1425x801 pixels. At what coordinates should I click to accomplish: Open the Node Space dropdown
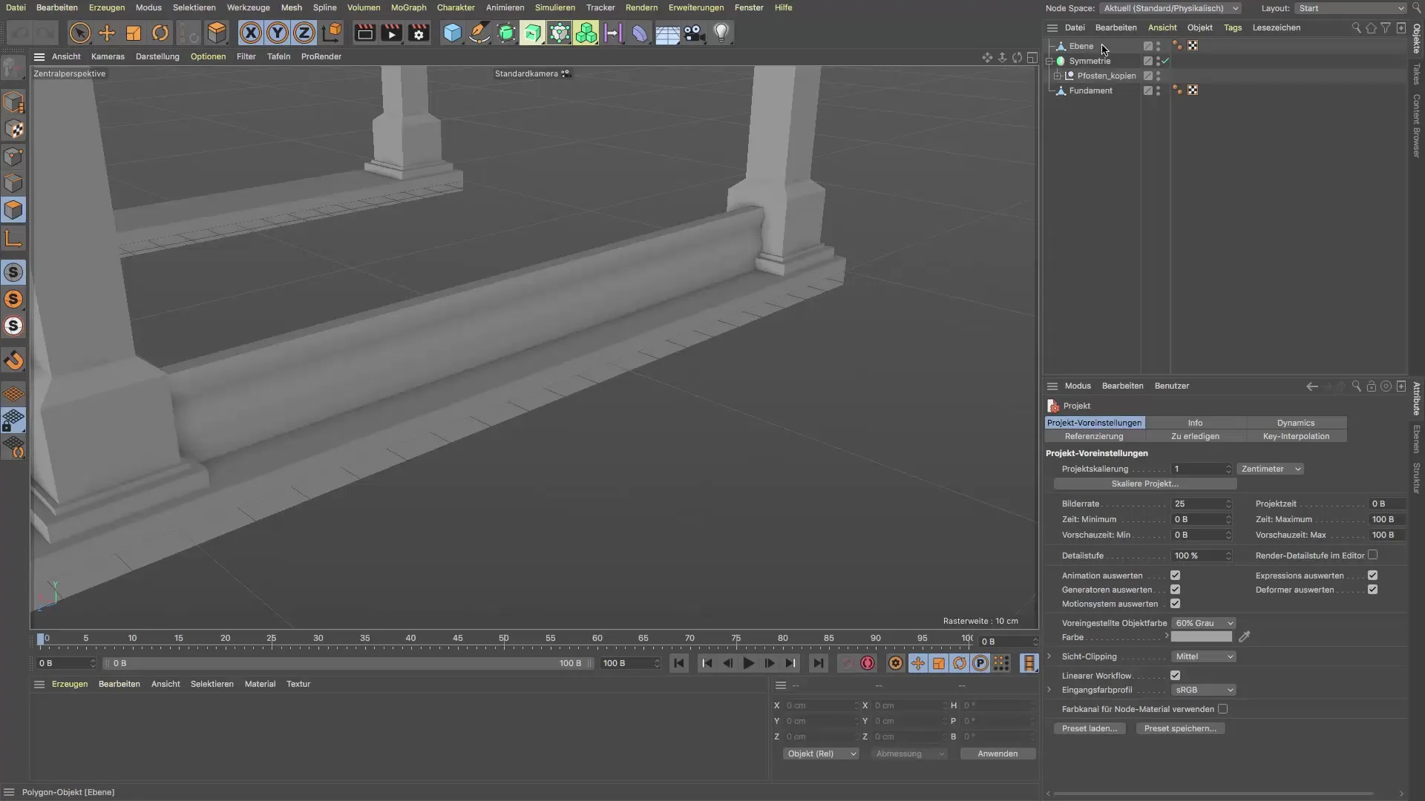(x=1170, y=8)
